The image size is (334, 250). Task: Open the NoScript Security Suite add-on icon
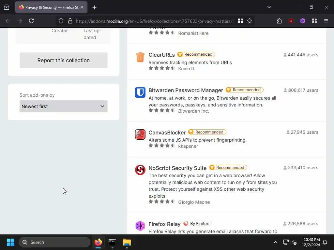pyautogui.click(x=140, y=170)
